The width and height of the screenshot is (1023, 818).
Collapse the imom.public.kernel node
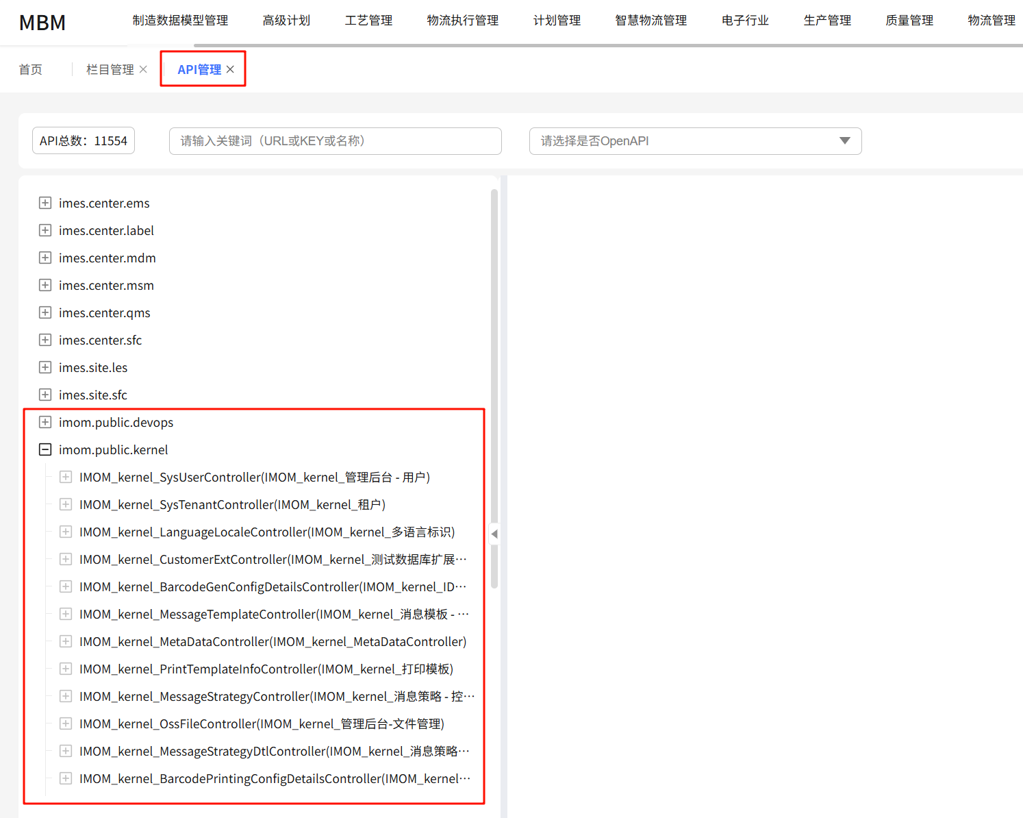coord(45,449)
